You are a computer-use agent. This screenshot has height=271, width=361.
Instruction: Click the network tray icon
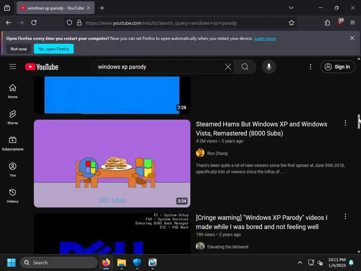[311, 263]
